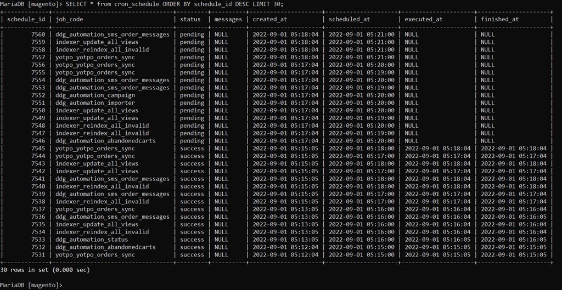Select schedule id 7535
Screen dimensions: 562x290
(x=38, y=224)
